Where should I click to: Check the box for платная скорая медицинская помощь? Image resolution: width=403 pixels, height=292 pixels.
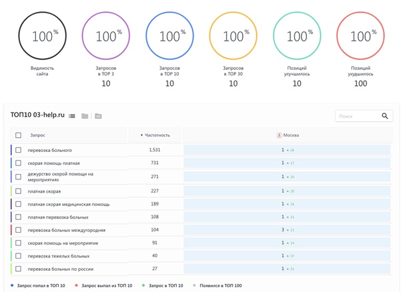(18, 204)
